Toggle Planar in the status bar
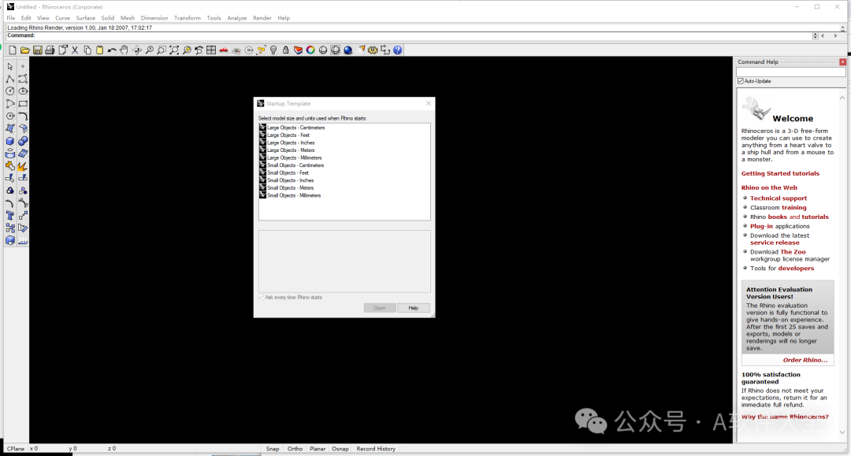Screen dimensions: 851x456 (318, 449)
